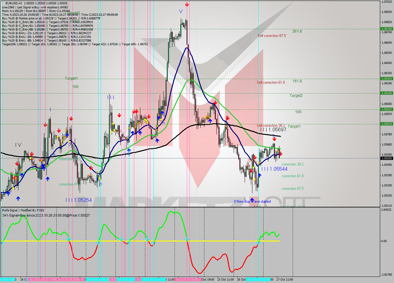Select the green "Target2" label on the right
This screenshot has height=283, width=394.
pos(295,96)
